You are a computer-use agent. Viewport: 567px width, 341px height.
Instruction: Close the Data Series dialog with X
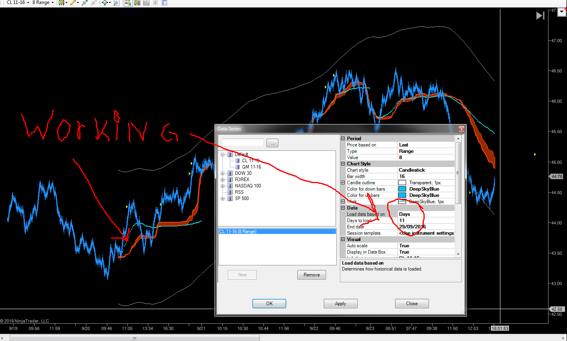461,129
